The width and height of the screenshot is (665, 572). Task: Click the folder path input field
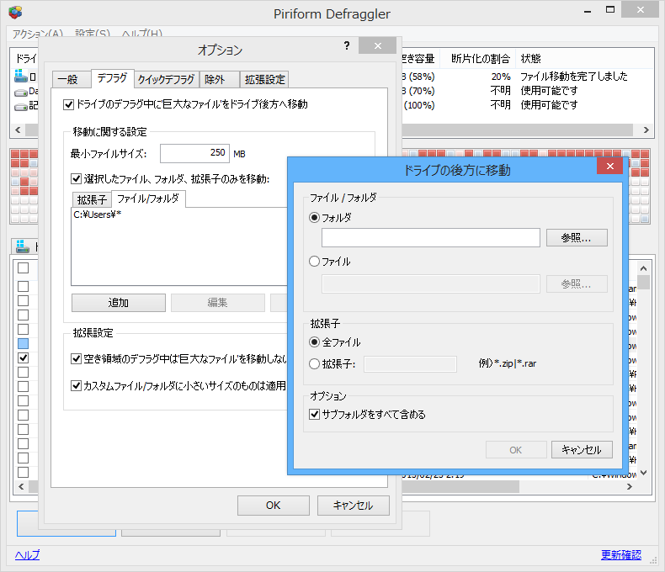pos(430,238)
